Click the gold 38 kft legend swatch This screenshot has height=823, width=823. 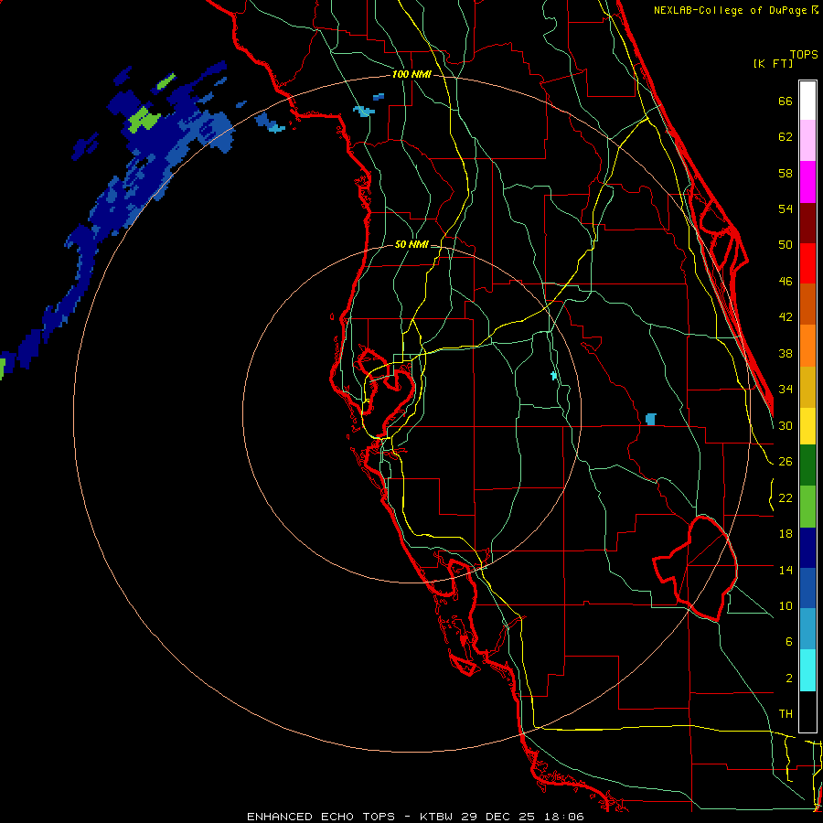807,387
